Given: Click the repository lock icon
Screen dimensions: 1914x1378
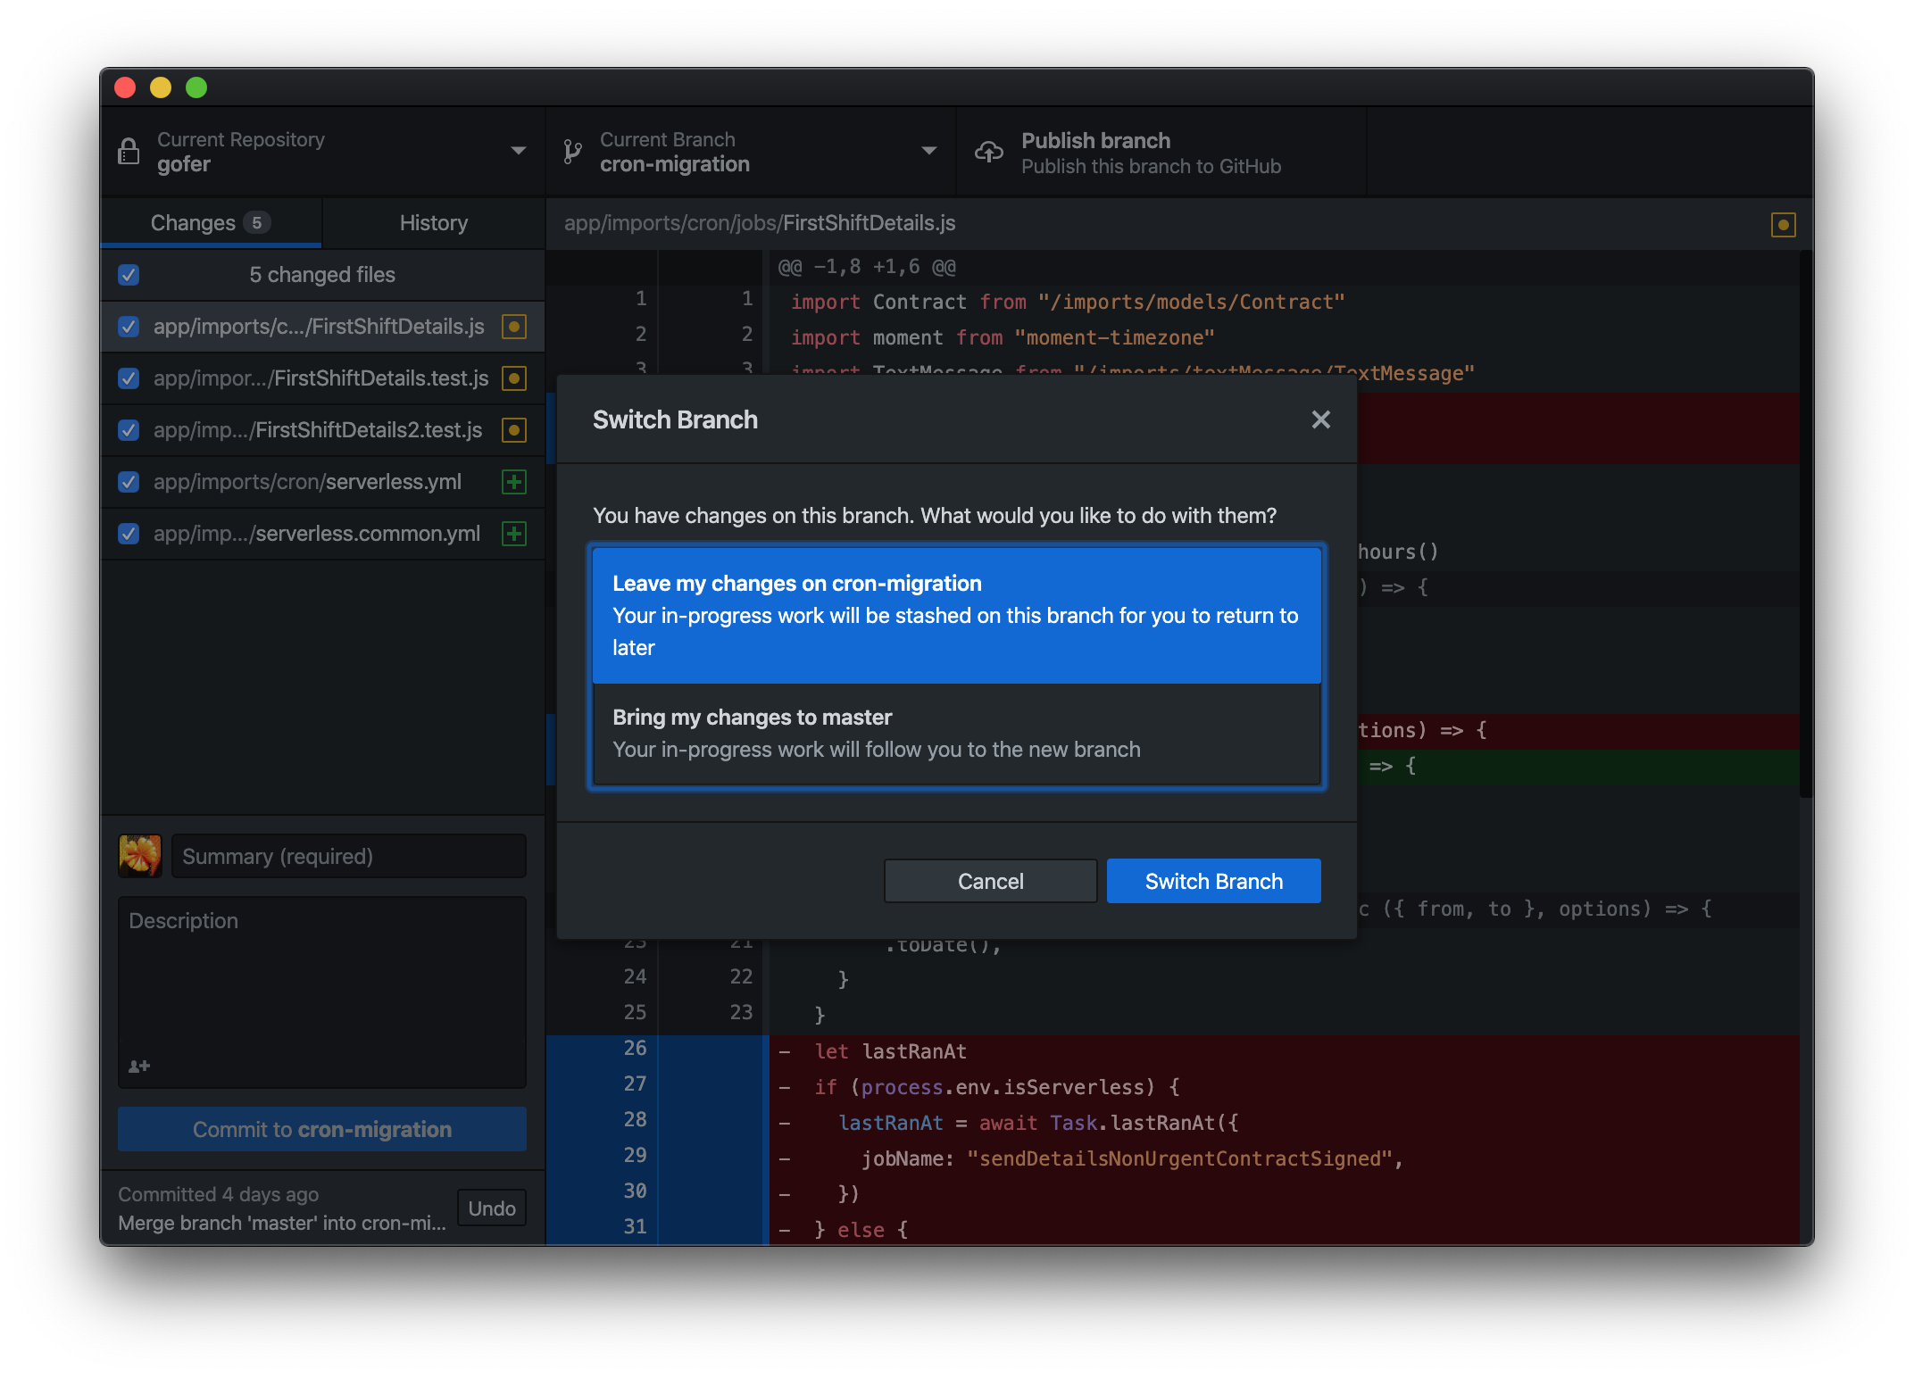Looking at the screenshot, I should pos(128,151).
